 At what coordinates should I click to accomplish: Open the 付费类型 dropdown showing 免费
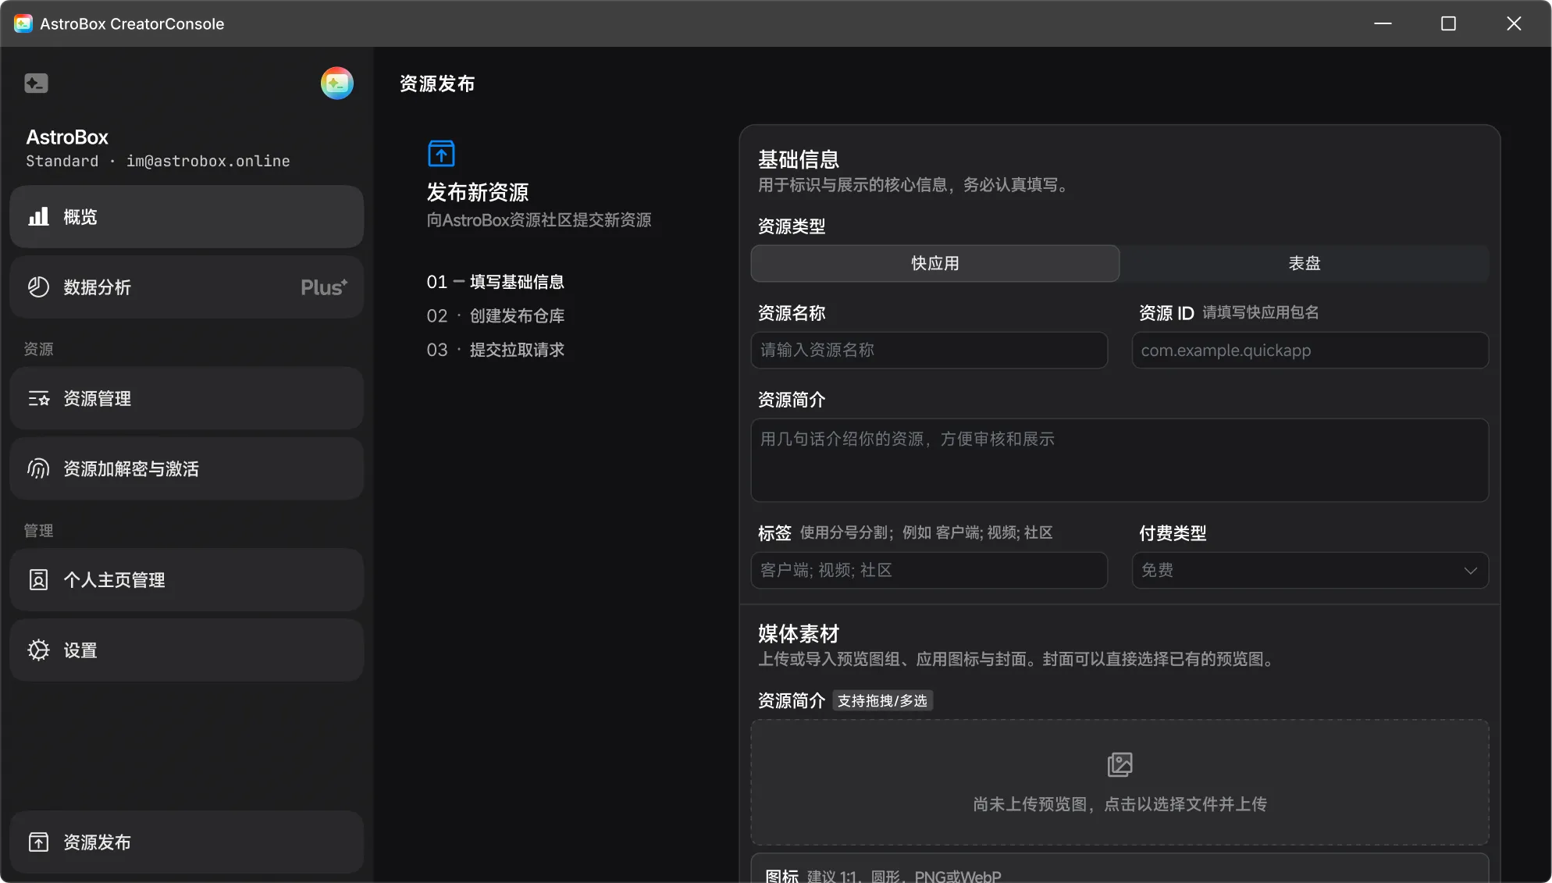coord(1309,570)
